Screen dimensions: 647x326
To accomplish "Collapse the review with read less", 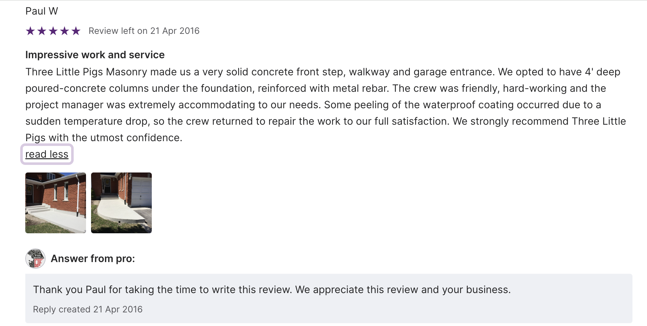I will click(x=47, y=154).
